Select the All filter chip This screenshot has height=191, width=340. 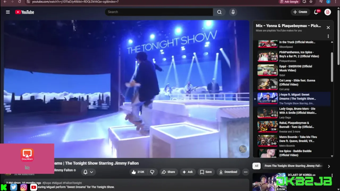click(256, 166)
